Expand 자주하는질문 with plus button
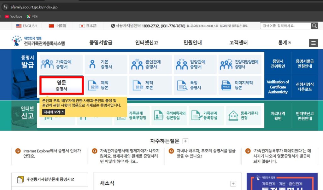 [185, 141]
